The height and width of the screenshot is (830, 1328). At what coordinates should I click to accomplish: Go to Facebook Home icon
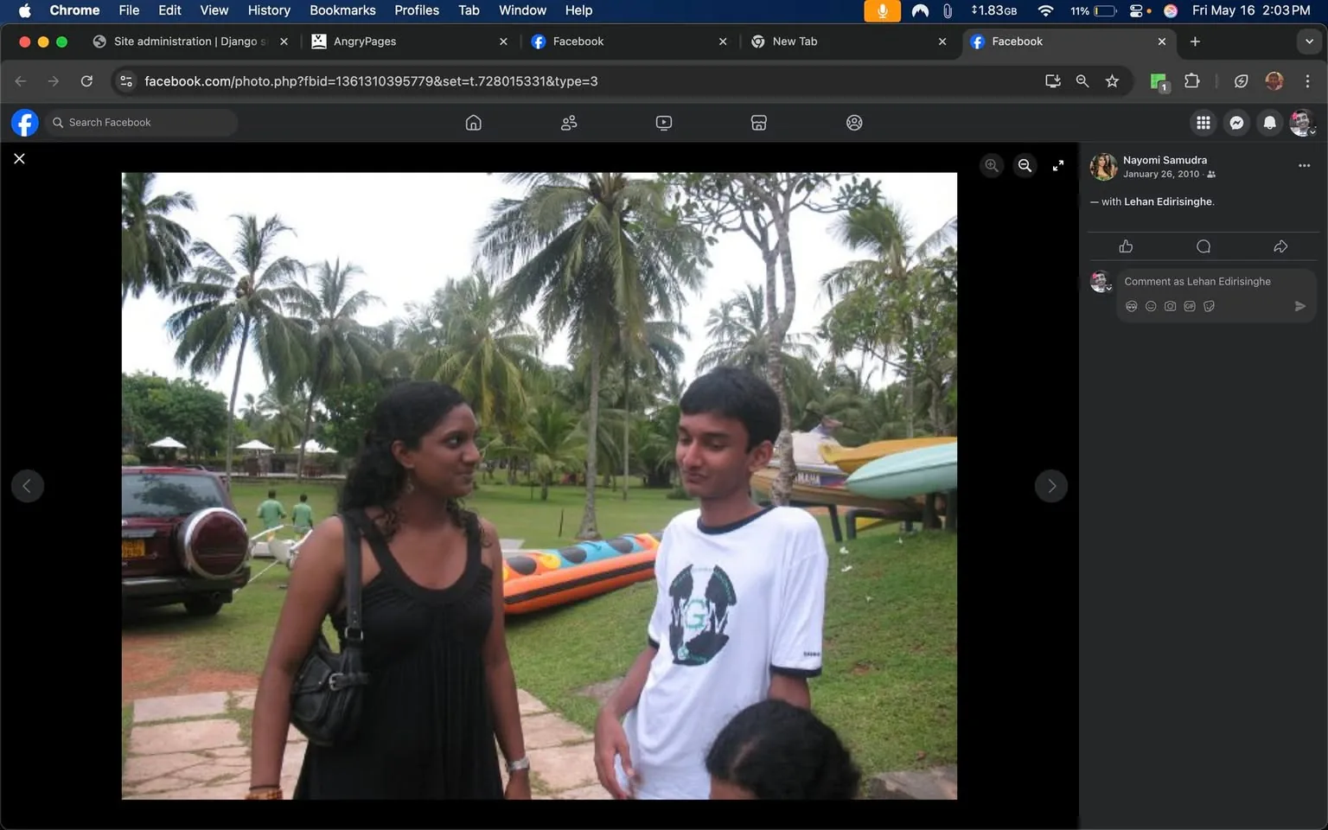click(x=473, y=123)
